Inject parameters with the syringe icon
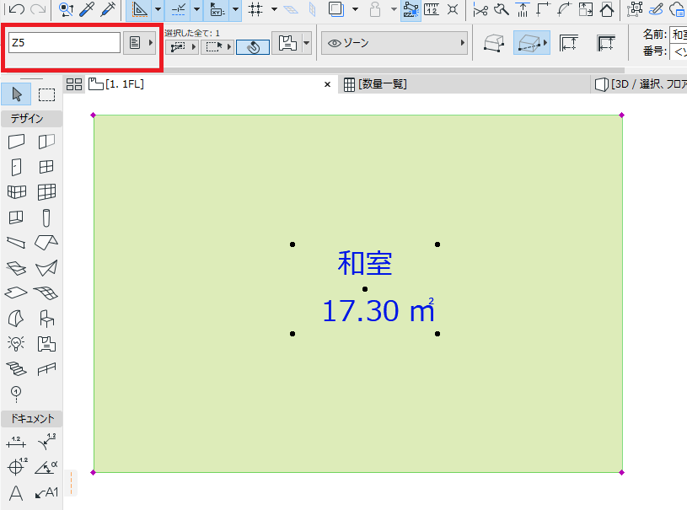 tap(108, 9)
